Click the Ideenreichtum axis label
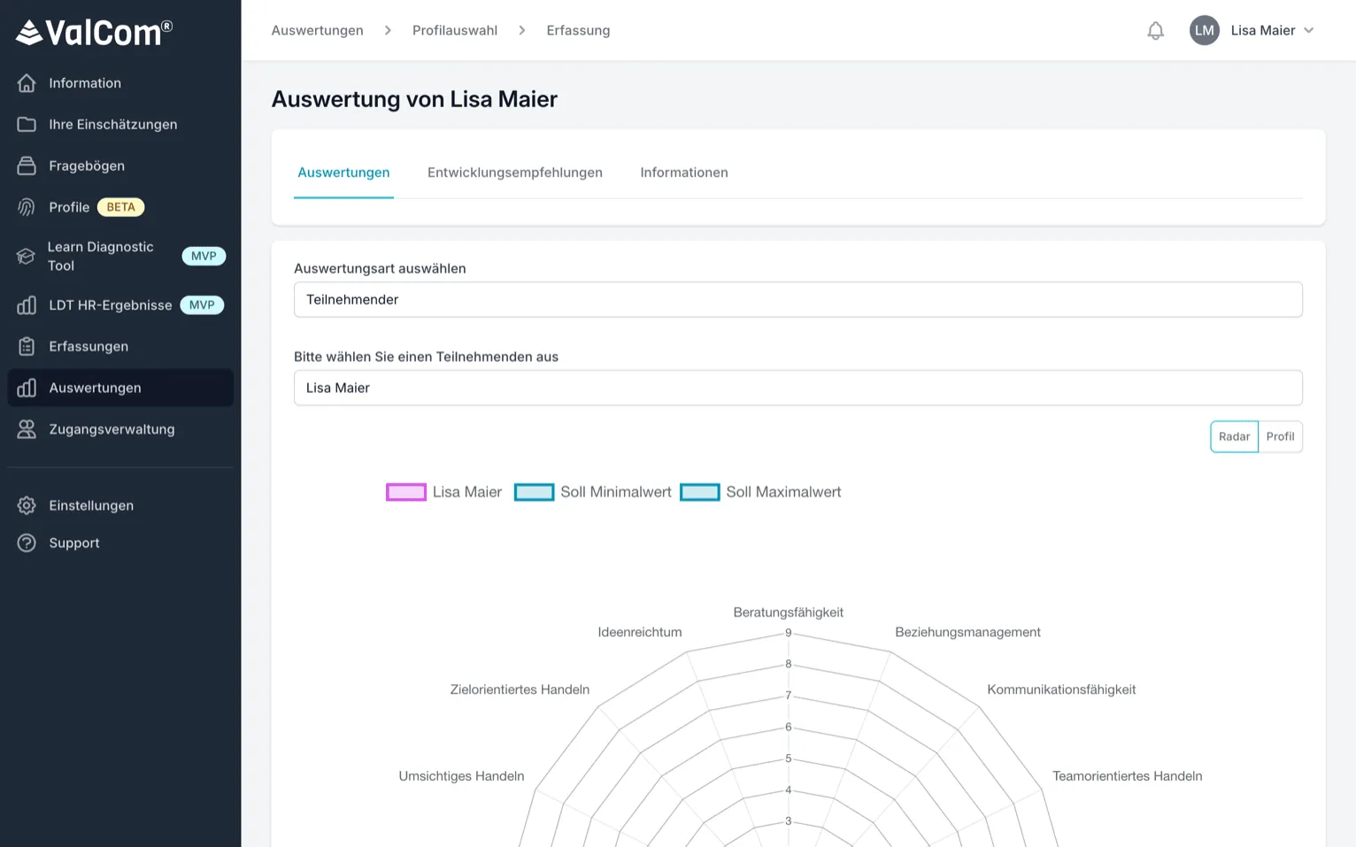1356x847 pixels. point(640,632)
